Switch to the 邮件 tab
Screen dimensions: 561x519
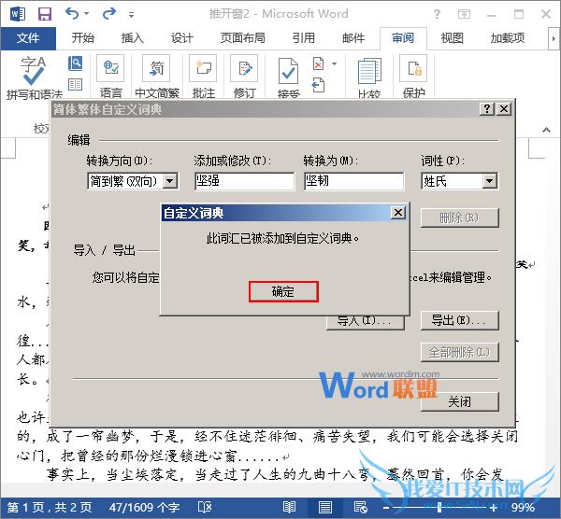click(x=353, y=38)
